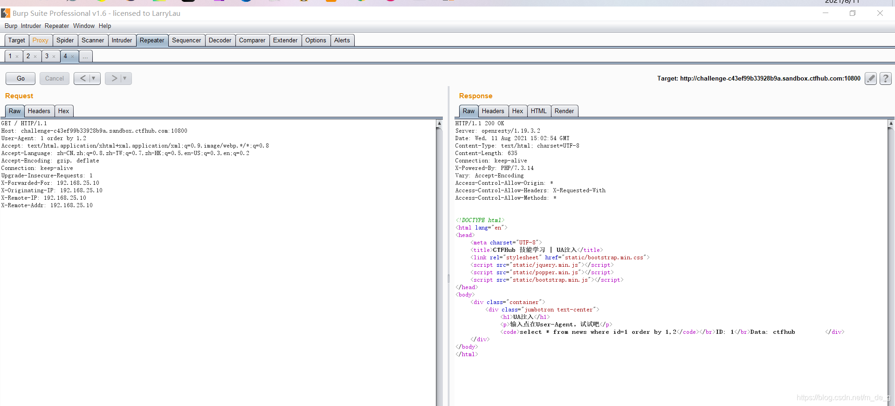The height and width of the screenshot is (406, 895).
Task: Click the User-Agent header line in request
Action: [x=44, y=138]
